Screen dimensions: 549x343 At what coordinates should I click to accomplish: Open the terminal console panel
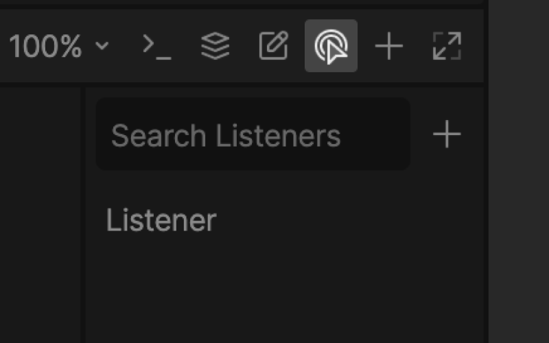point(157,46)
